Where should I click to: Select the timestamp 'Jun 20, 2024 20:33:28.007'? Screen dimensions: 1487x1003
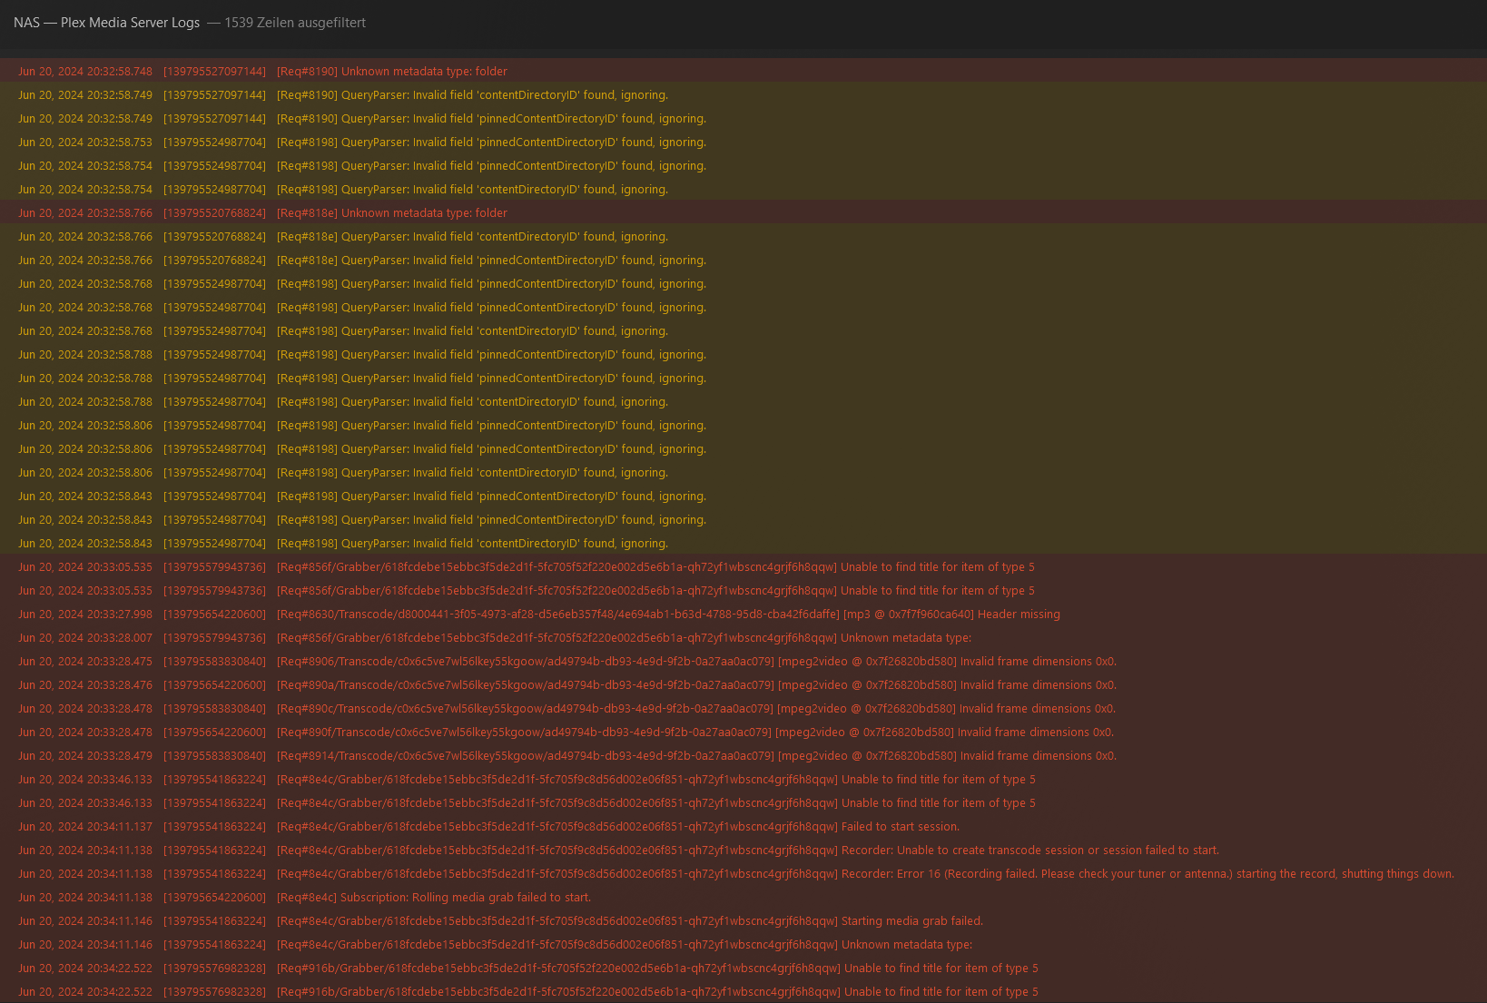(x=85, y=637)
